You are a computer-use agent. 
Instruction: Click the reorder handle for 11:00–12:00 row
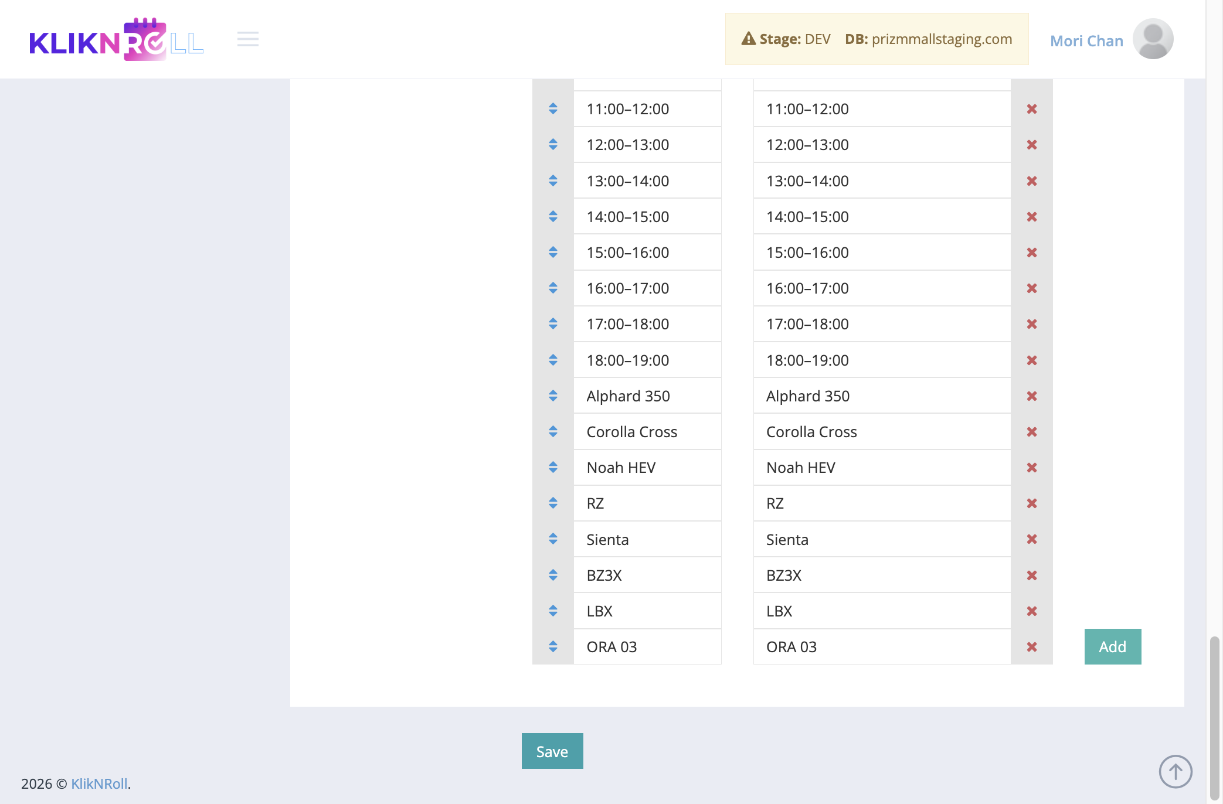click(553, 109)
